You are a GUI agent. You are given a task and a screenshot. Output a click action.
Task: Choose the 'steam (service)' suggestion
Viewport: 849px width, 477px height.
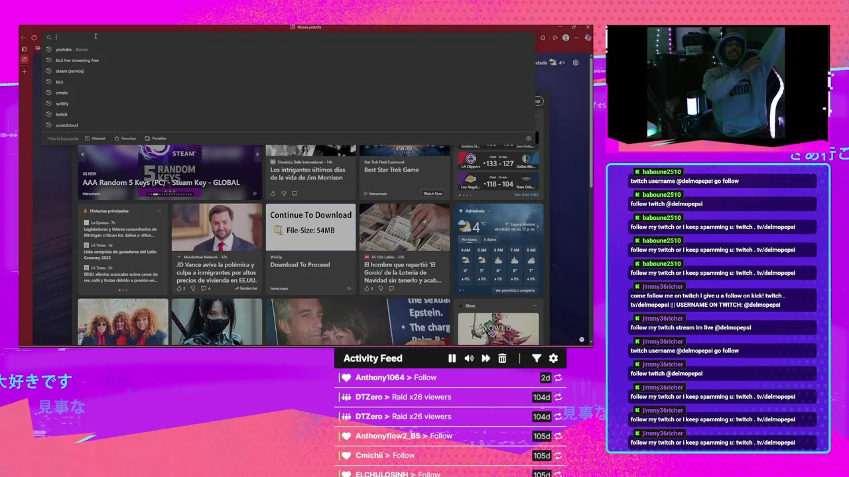pyautogui.click(x=289, y=71)
